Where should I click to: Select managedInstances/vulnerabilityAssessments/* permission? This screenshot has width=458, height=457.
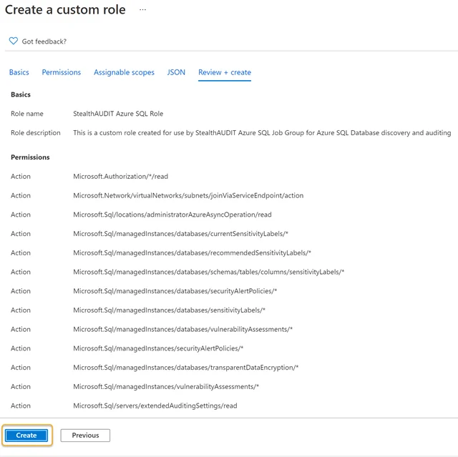click(166, 387)
